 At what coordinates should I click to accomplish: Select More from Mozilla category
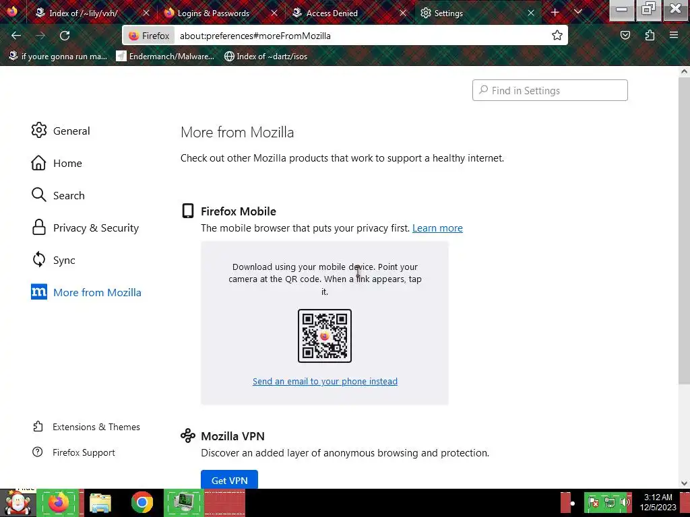86,292
